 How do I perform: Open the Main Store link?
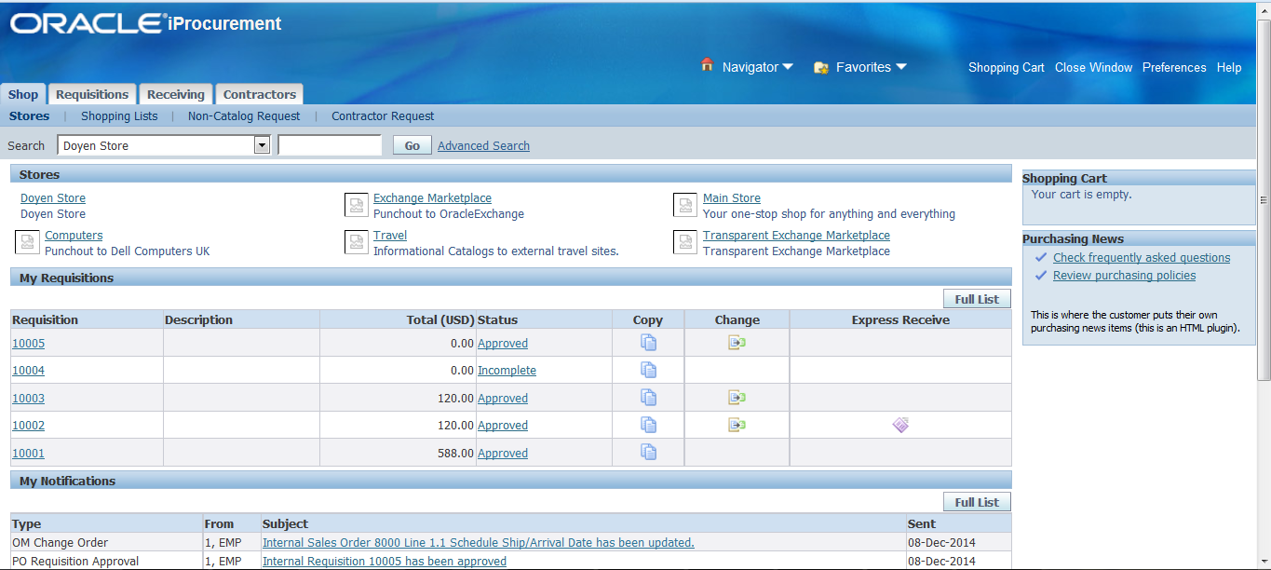click(x=732, y=197)
